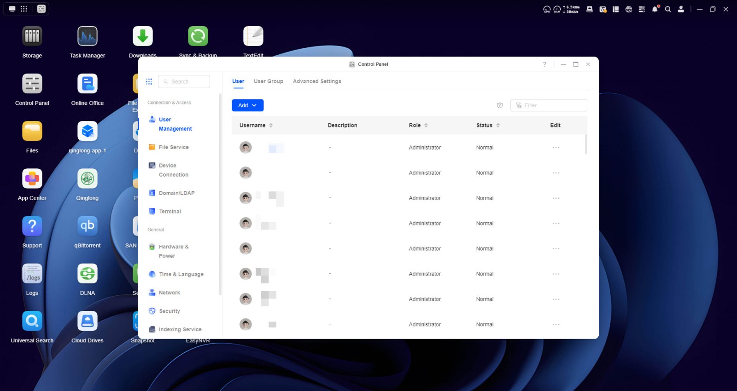Open the Task Manager desktop icon
The width and height of the screenshot is (737, 391).
(87, 36)
